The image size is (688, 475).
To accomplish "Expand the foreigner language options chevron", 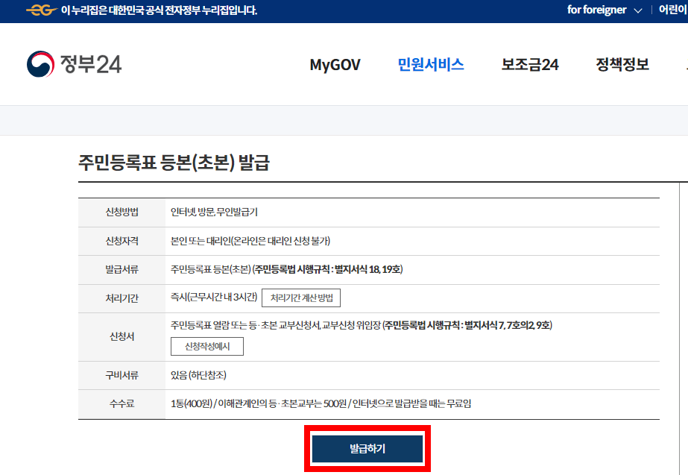I will click(x=637, y=10).
